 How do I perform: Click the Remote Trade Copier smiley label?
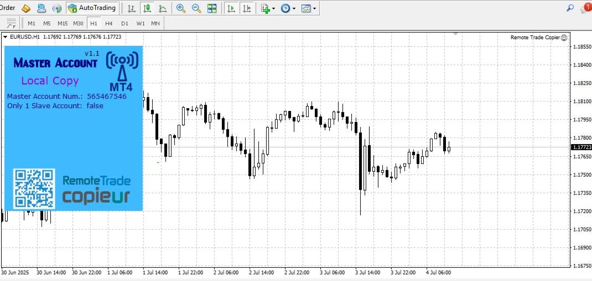click(x=539, y=38)
